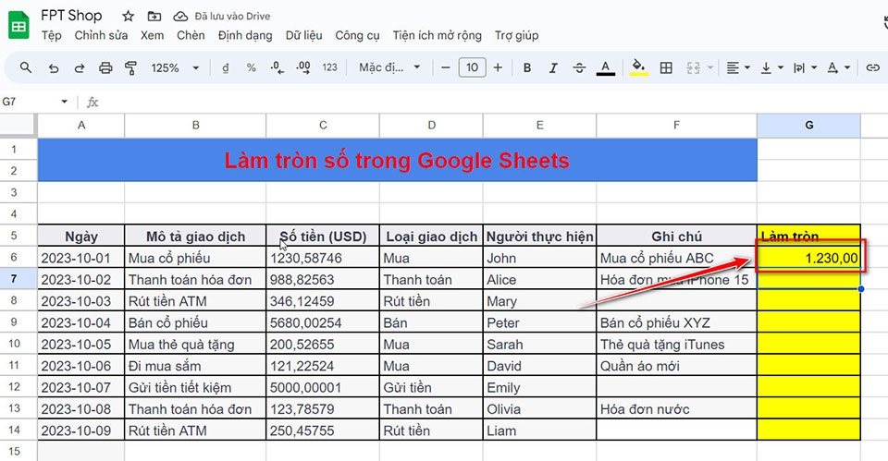Click the select-all corner box
Image resolution: width=888 pixels, height=461 pixels.
pyautogui.click(x=18, y=126)
